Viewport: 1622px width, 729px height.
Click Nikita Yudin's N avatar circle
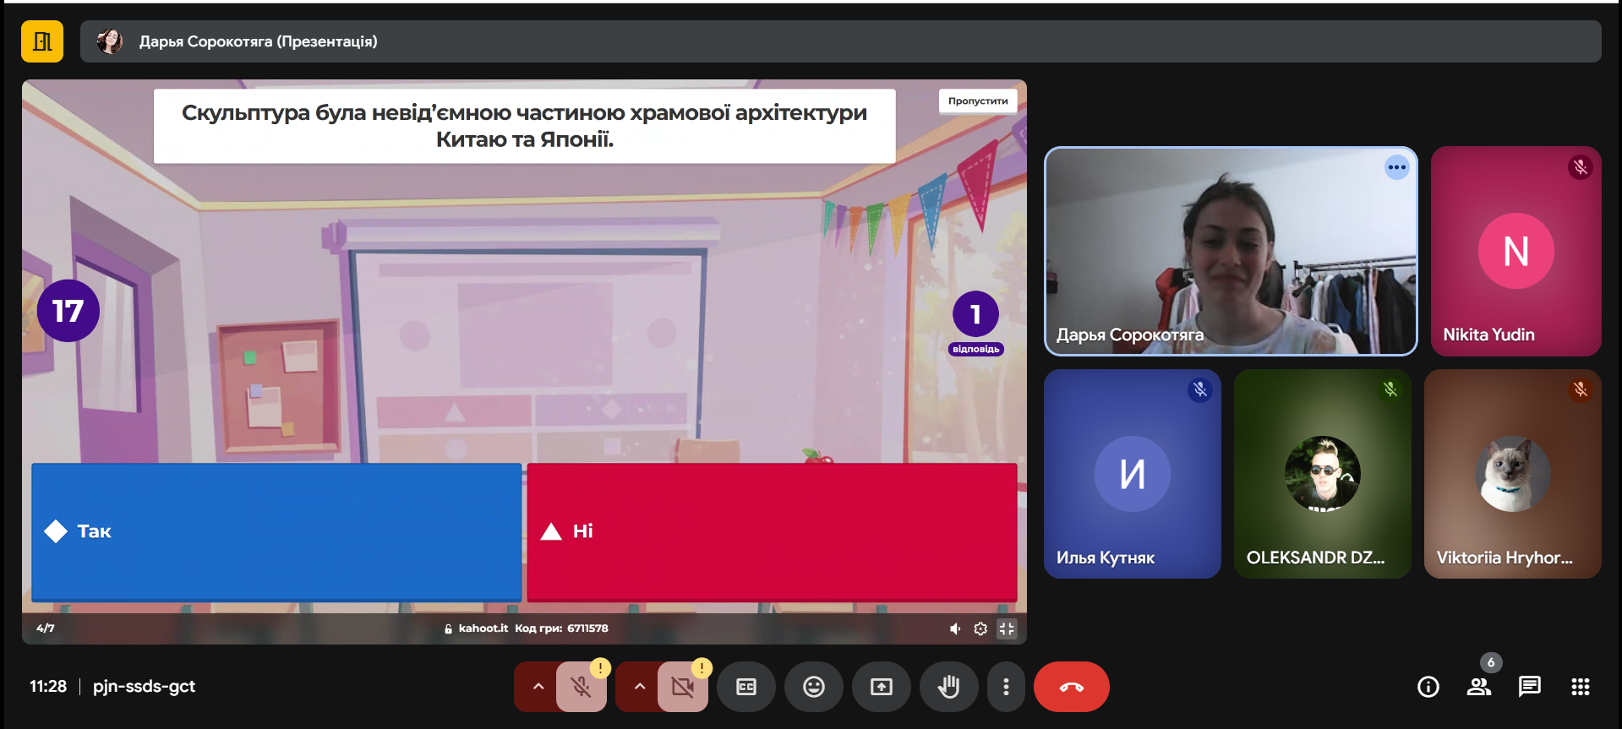[x=1516, y=251]
